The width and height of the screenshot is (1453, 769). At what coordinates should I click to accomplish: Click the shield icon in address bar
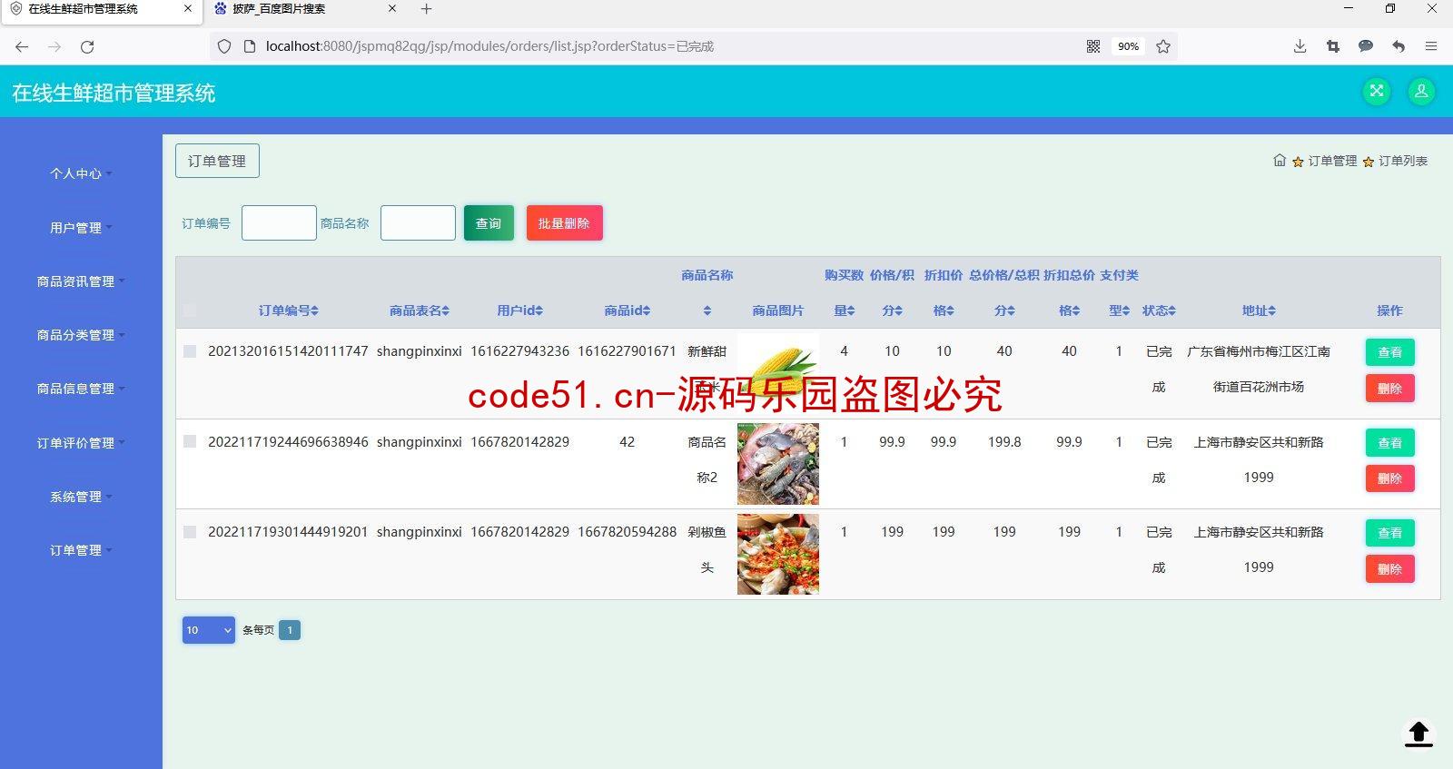[x=224, y=46]
